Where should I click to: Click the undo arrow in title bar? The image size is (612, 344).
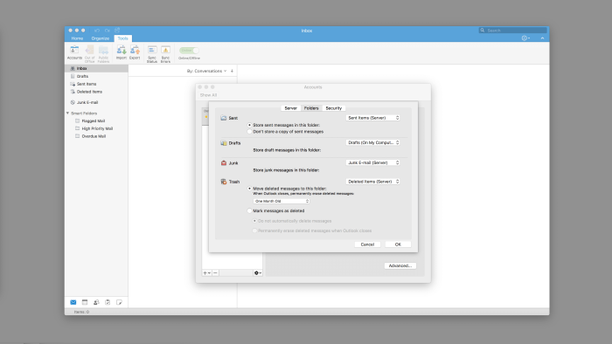(97, 31)
